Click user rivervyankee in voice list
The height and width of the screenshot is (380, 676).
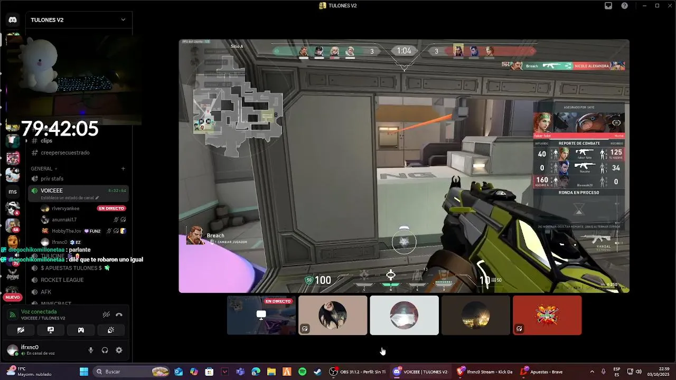pyautogui.click(x=65, y=208)
